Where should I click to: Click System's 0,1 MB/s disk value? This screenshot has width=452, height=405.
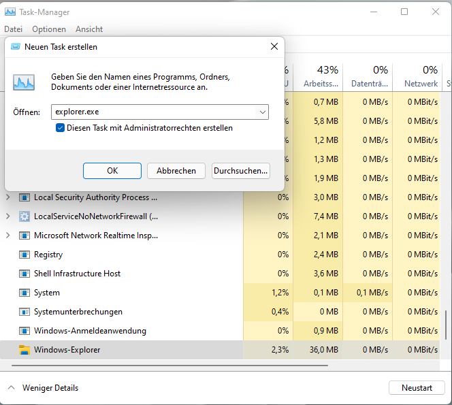tap(372, 293)
